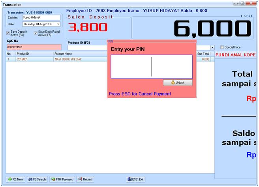Click the Sub Total column header
Viewport: 259px width, 187px height.
203,54
